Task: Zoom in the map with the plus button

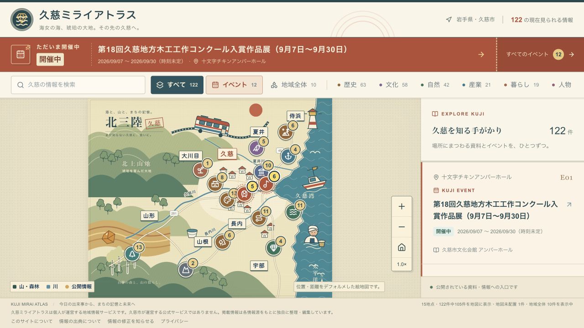Action: [401, 207]
